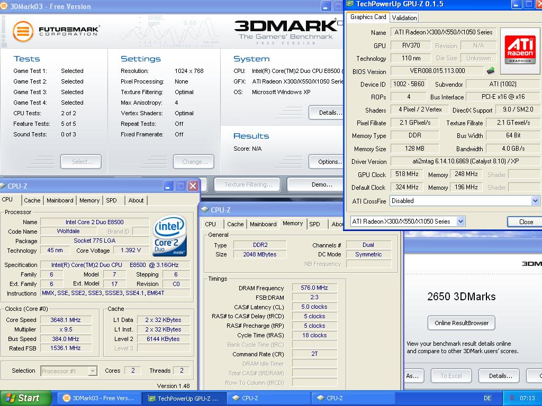Click the GPU Name field in GPU-Z
This screenshot has height=406, width=542.
(x=444, y=32)
